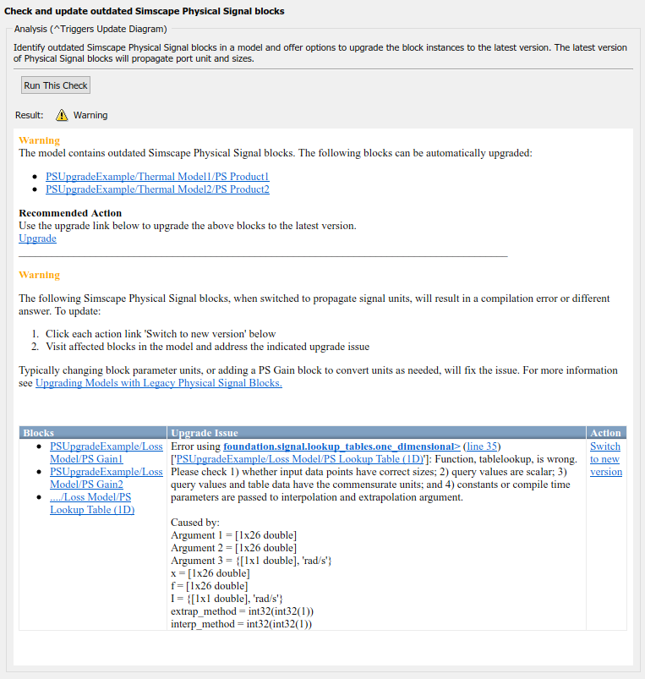Viewport: 645px width, 679px height.
Task: Click the 'Result:' label
Action: click(29, 115)
